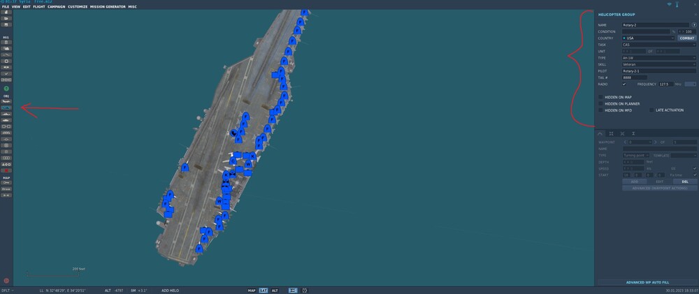
Task: Open the waypoint TYPE dropdown showing Turning point
Action: 637,156
